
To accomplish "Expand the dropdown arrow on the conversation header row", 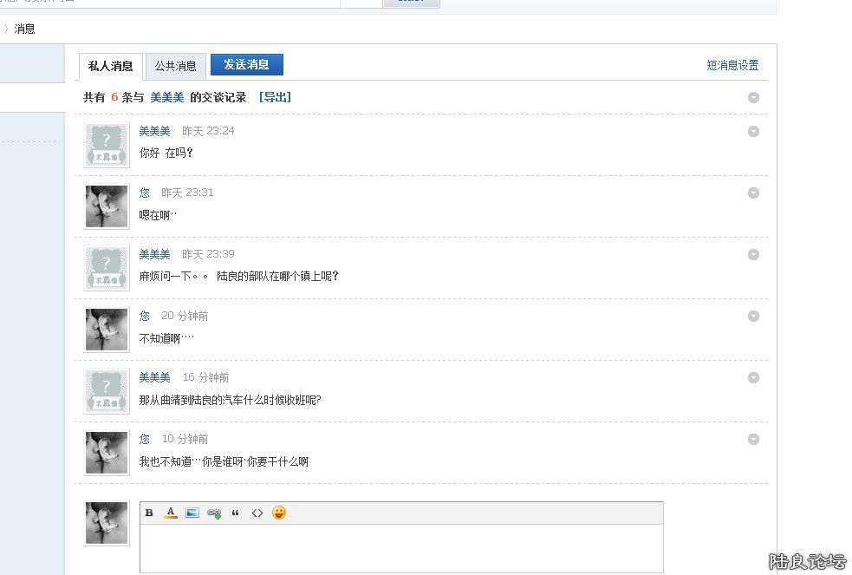I will point(753,97).
